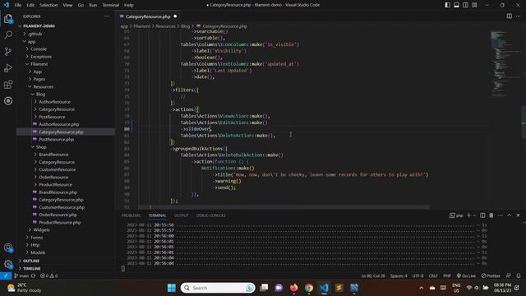526x296 pixels.
Task: Open the Search view in activity bar
Action: [x=8, y=35]
